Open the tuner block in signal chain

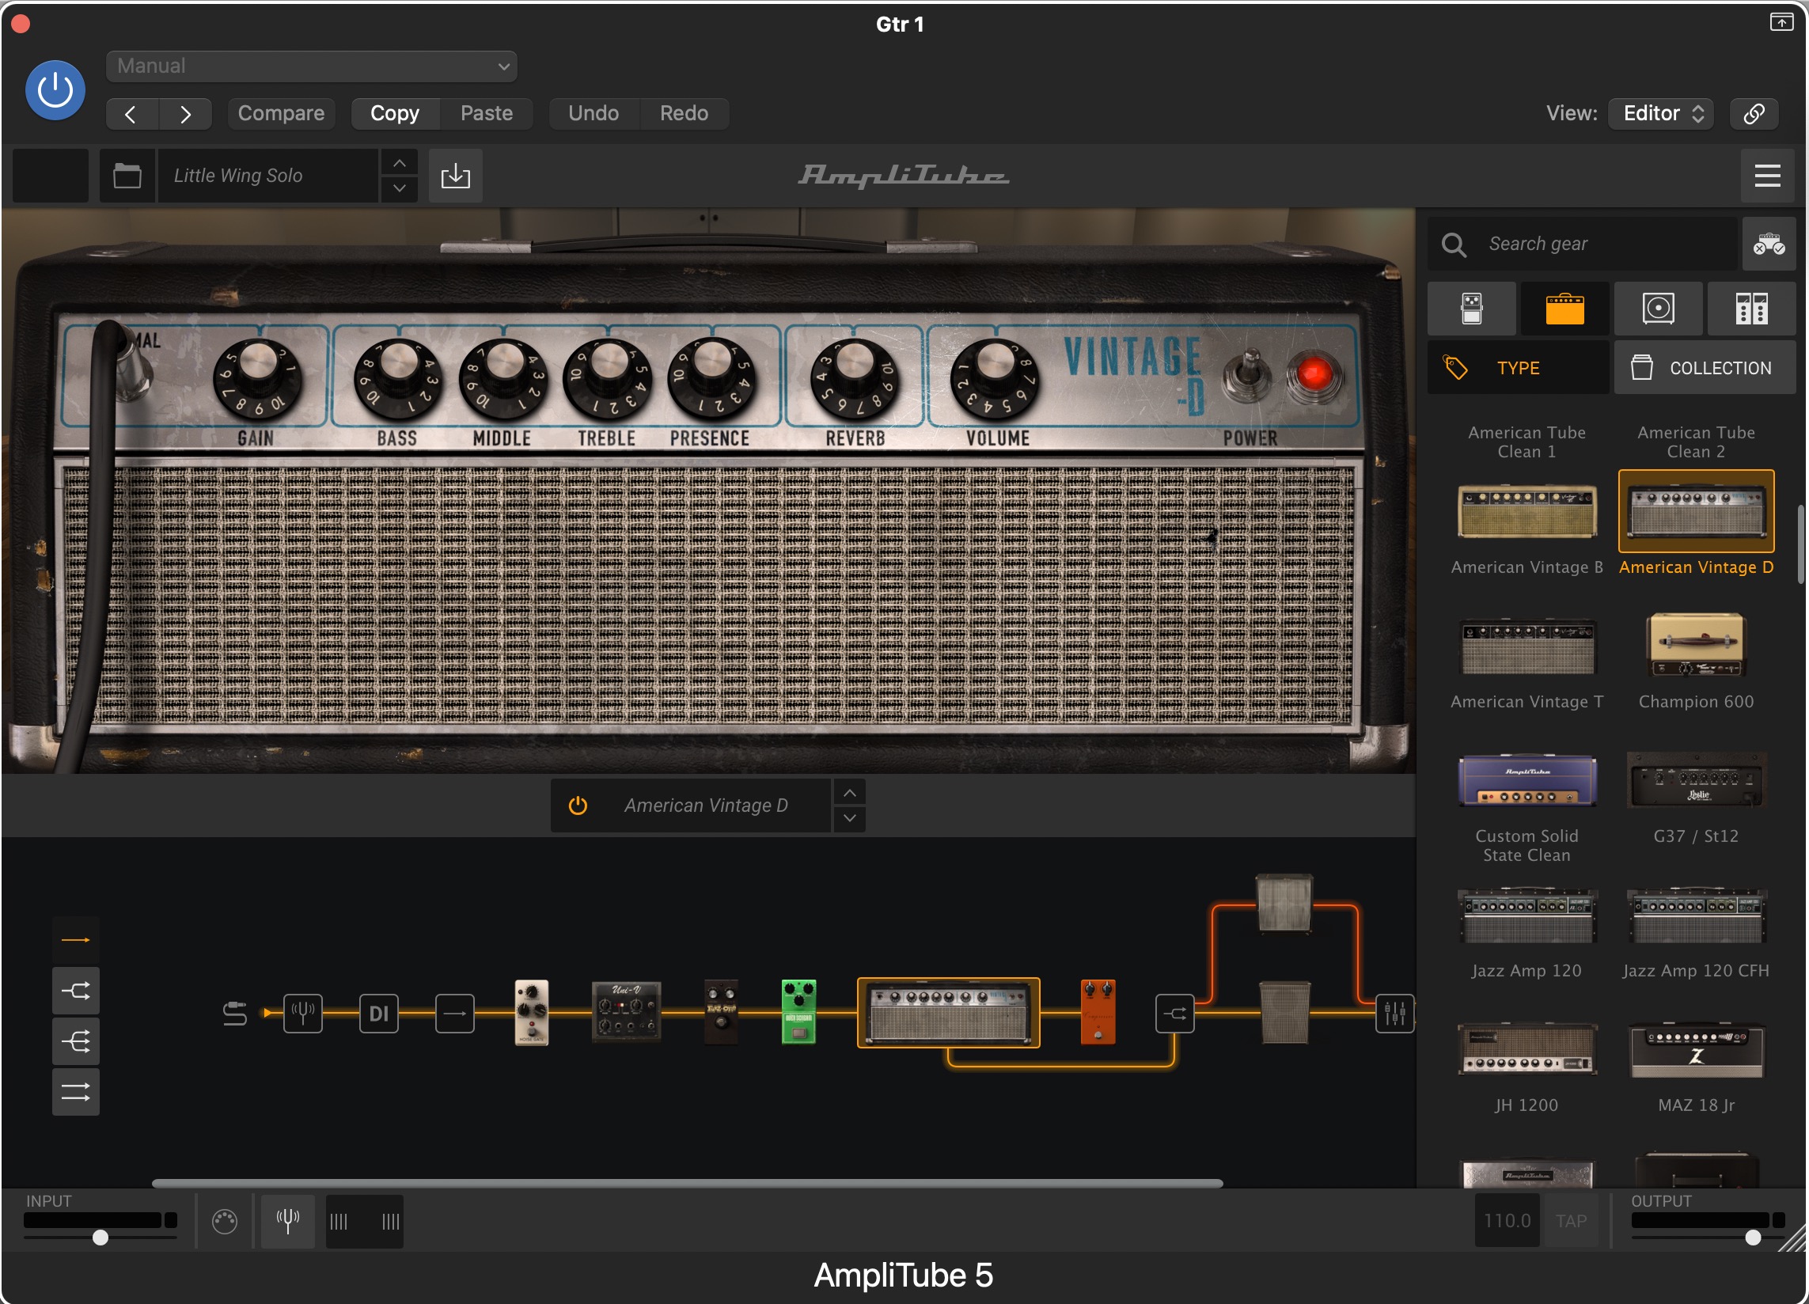(303, 1014)
